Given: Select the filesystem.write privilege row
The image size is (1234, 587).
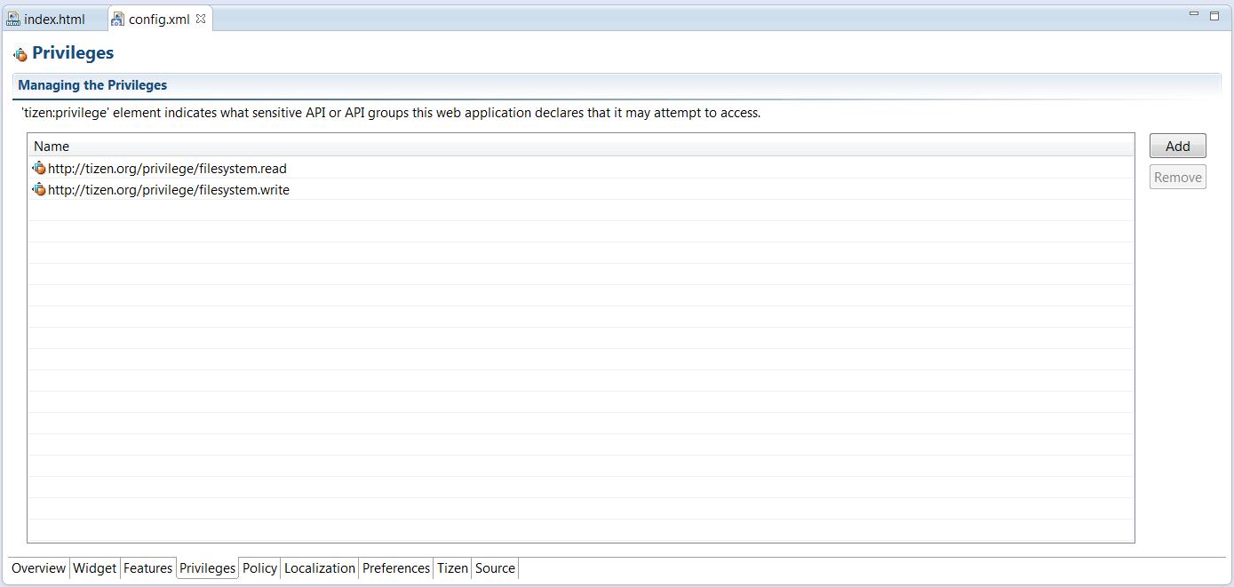Looking at the screenshot, I should 581,189.
